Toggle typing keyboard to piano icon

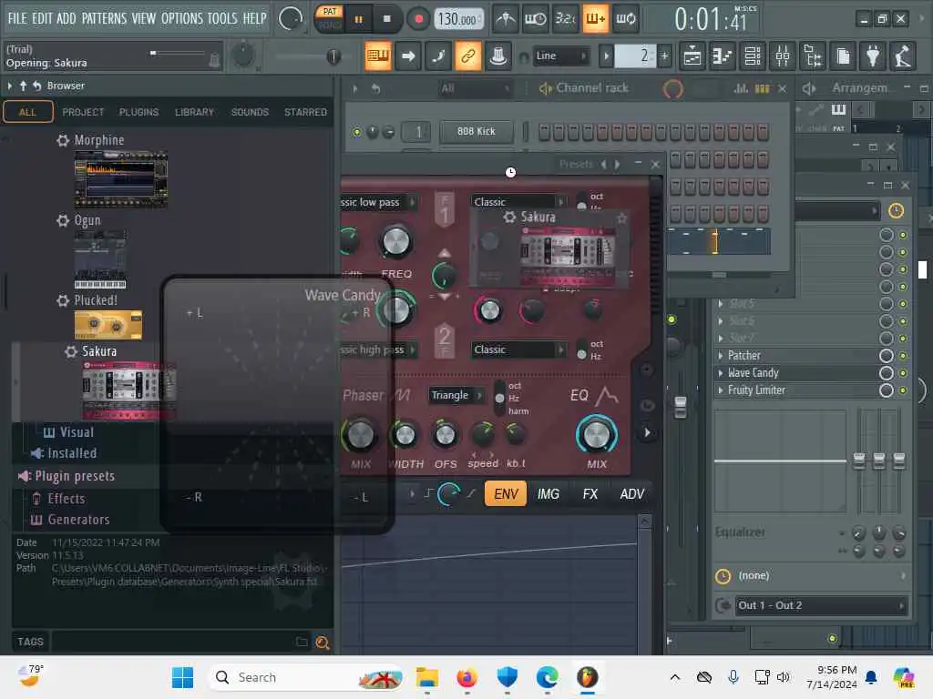point(378,56)
